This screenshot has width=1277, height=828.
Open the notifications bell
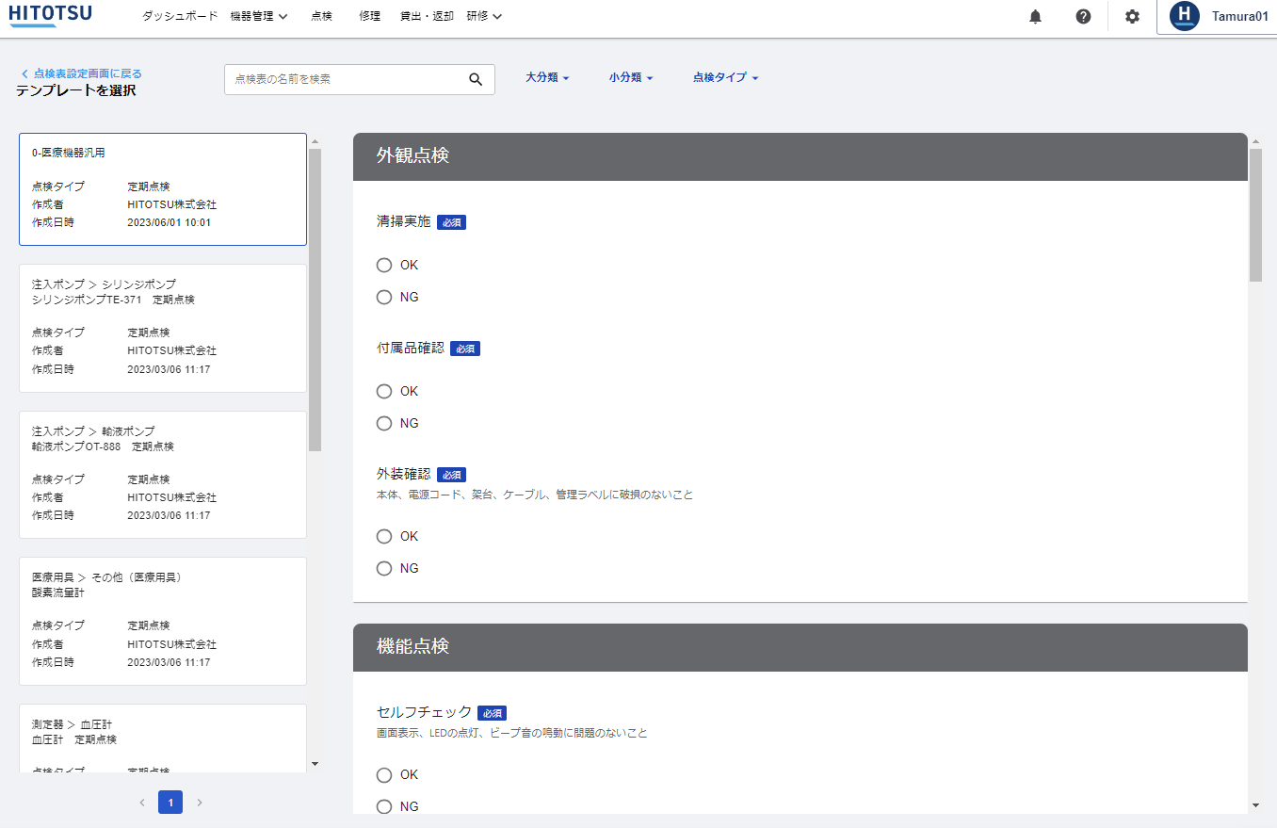pos(1035,16)
